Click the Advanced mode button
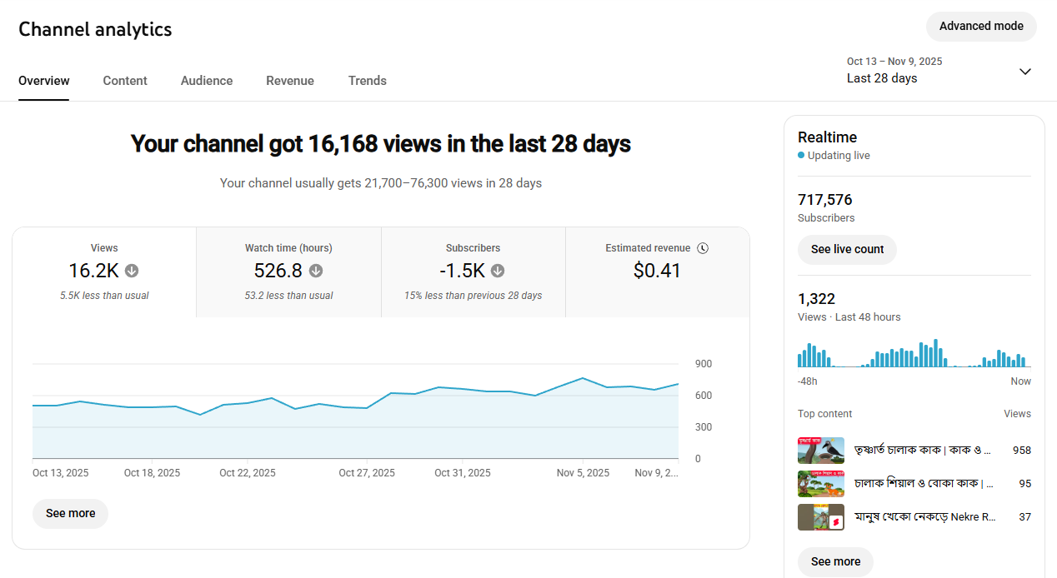The width and height of the screenshot is (1057, 578). [981, 26]
